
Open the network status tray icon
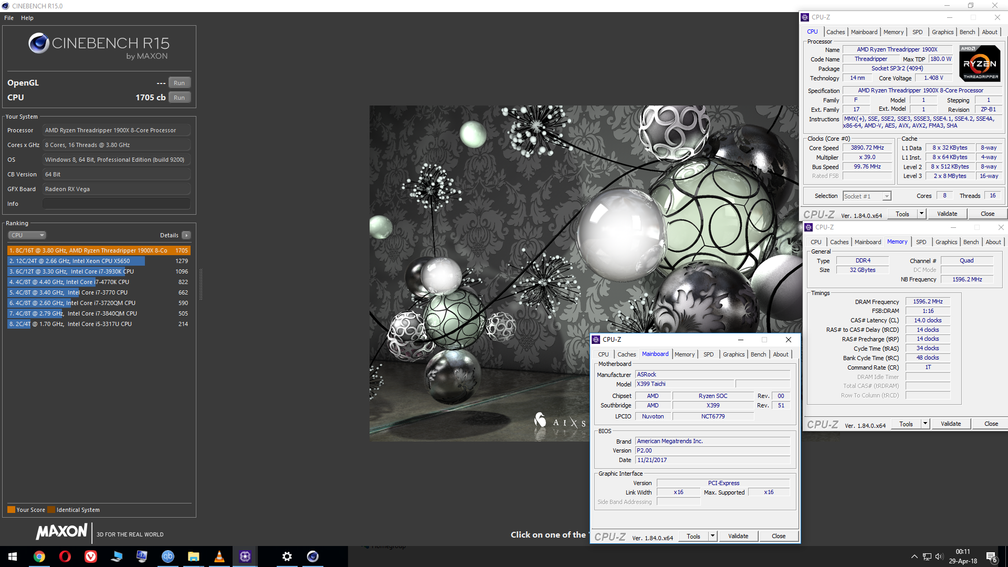pyautogui.click(x=927, y=556)
